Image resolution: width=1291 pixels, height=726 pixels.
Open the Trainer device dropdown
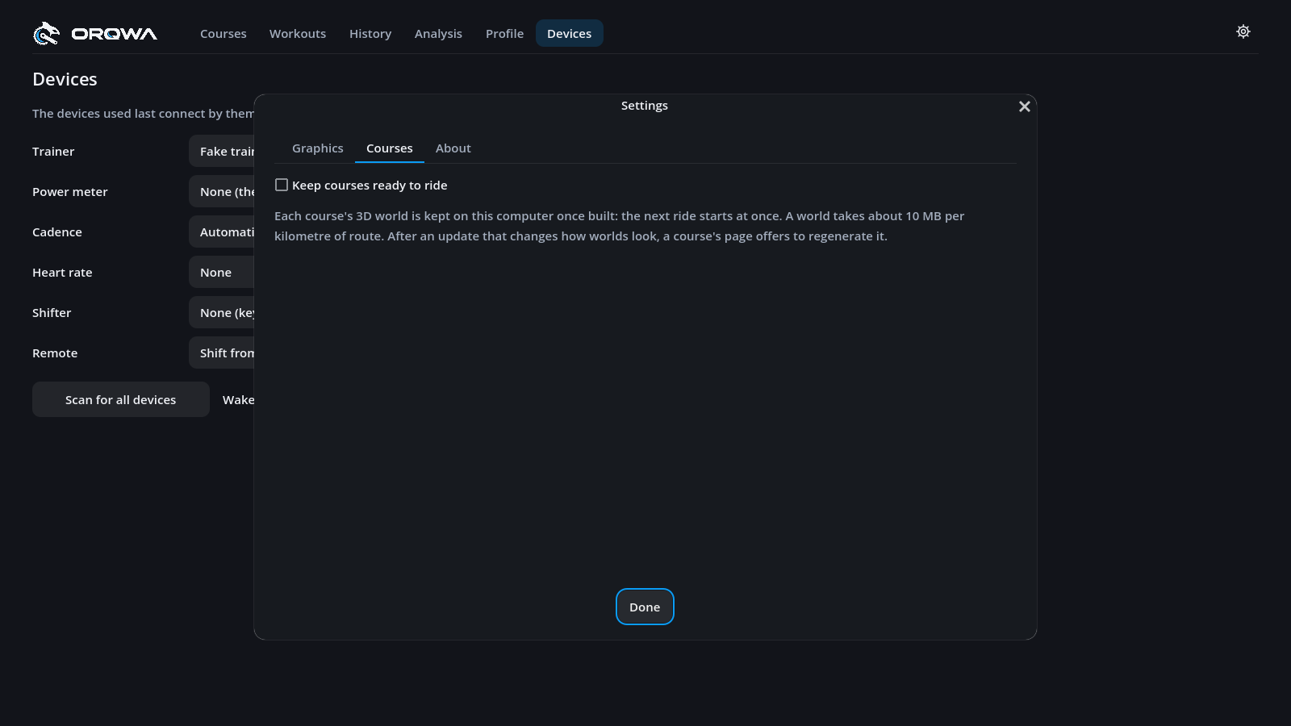pos(222,151)
